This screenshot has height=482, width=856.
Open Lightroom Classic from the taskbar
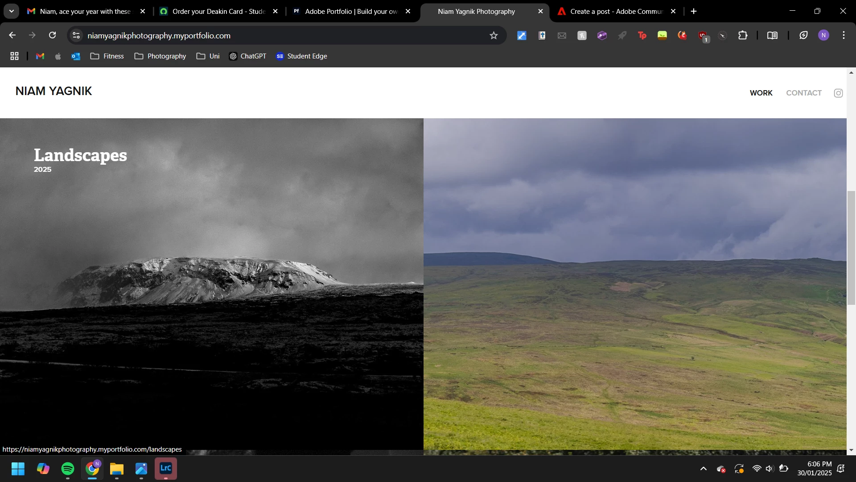[166, 468]
